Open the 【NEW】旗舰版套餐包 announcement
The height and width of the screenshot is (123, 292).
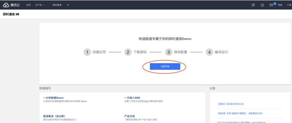pyautogui.click(x=240, y=113)
